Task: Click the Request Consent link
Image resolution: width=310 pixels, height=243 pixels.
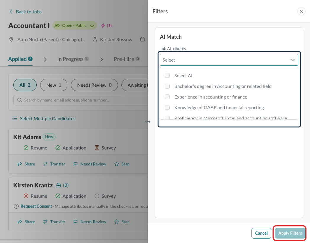Action: [x=36, y=206]
